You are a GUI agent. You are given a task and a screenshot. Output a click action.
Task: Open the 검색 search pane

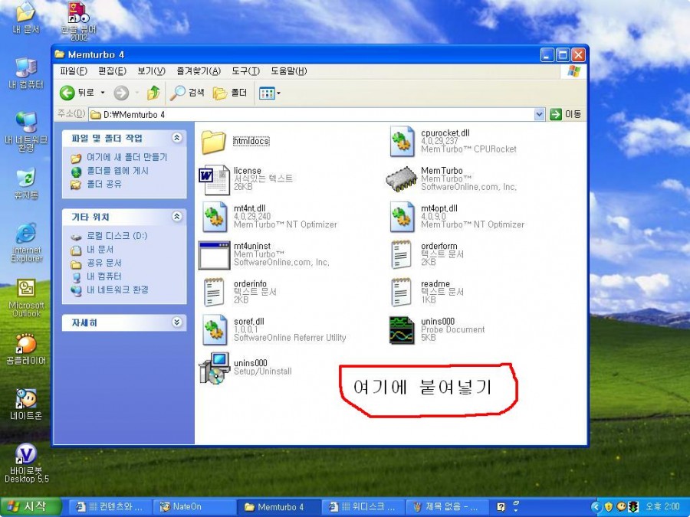pos(187,93)
